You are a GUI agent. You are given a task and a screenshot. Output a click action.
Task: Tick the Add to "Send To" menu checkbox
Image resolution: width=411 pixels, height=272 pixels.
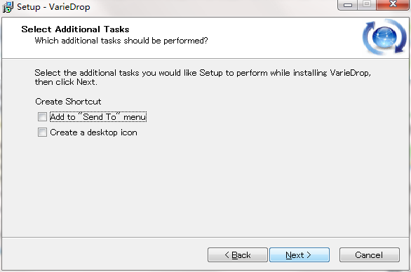(x=42, y=116)
